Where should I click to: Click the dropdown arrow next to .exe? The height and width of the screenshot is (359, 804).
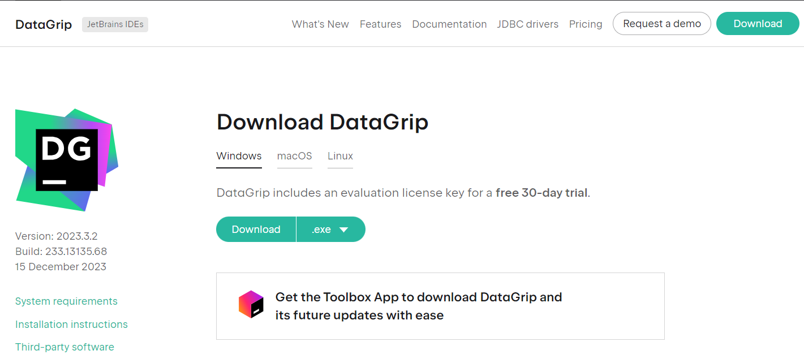pyautogui.click(x=343, y=230)
